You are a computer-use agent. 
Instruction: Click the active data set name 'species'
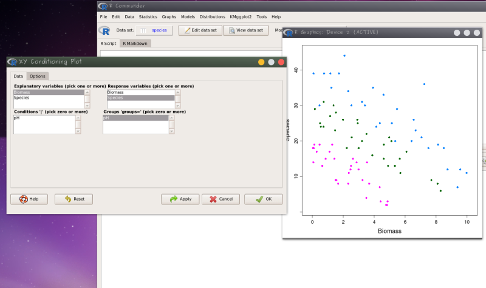[159, 30]
